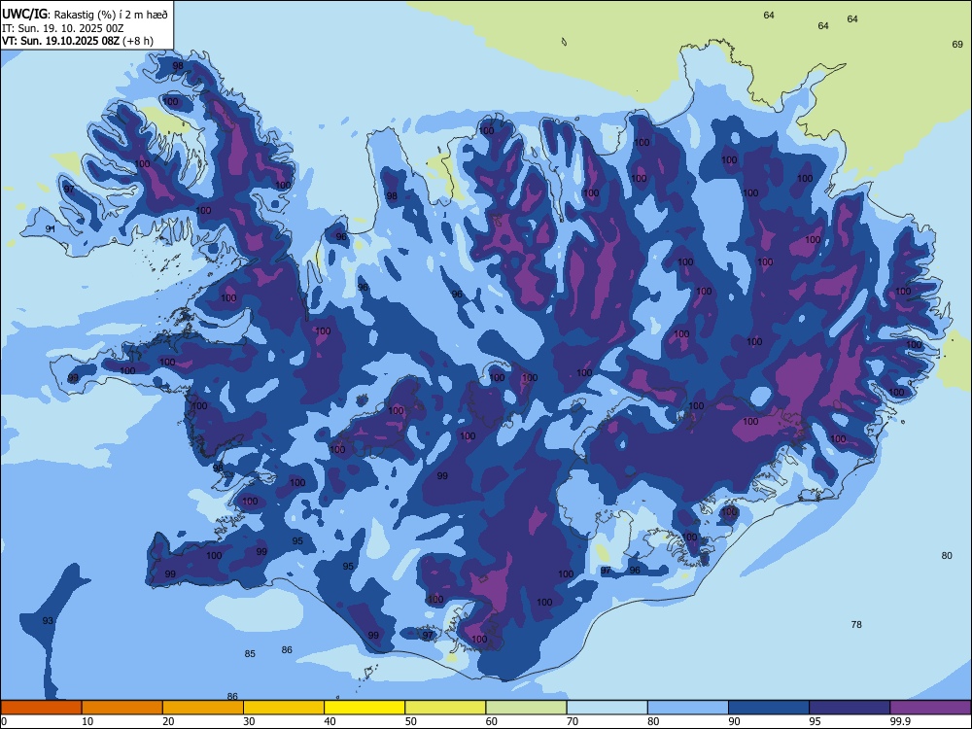Screen dimensions: 972x729
Task: Pick the purple above-99.9 legend swatch
Action: click(930, 708)
